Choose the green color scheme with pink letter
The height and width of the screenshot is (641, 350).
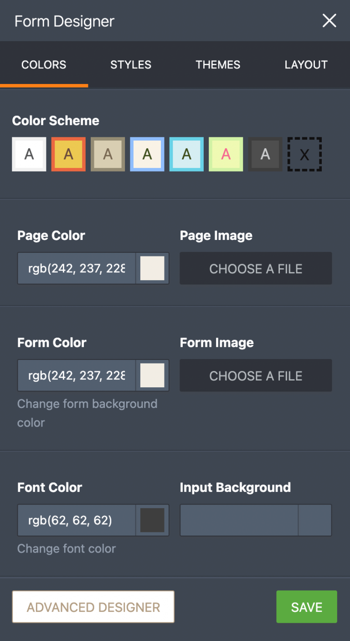226,154
